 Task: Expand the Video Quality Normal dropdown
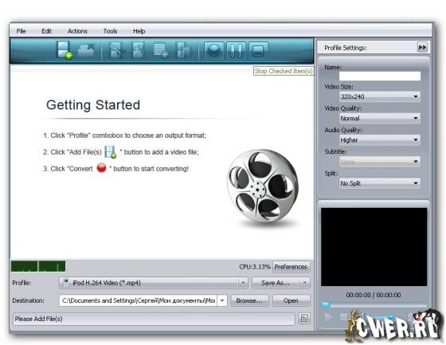(x=380, y=118)
